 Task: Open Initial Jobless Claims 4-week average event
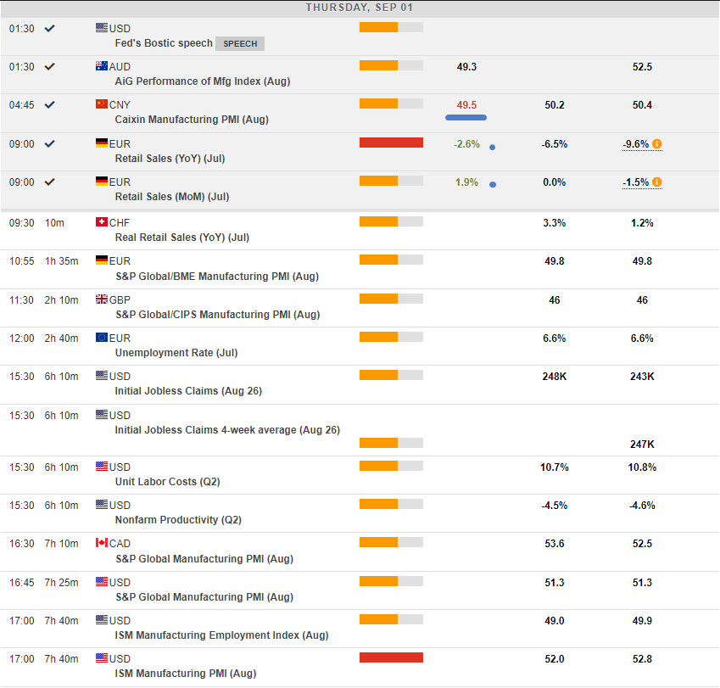[226, 430]
